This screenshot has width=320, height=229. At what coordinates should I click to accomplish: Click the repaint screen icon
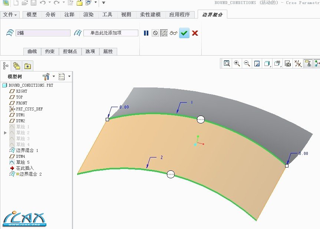[257, 63]
